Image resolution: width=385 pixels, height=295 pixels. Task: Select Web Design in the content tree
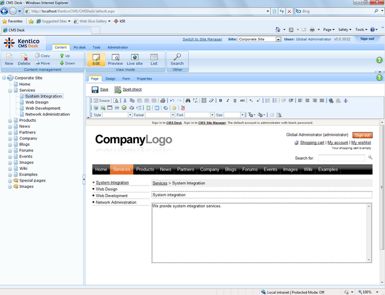[x=37, y=102]
